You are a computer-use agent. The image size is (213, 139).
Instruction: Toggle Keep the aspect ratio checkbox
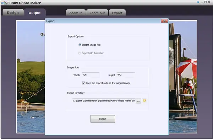pos(84,83)
